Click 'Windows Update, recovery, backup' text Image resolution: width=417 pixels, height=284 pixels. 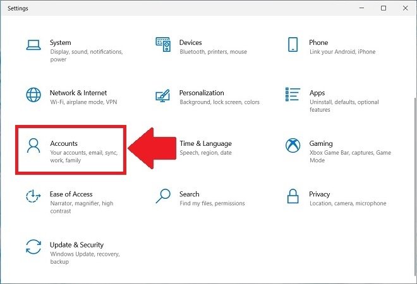pyautogui.click(x=85, y=258)
